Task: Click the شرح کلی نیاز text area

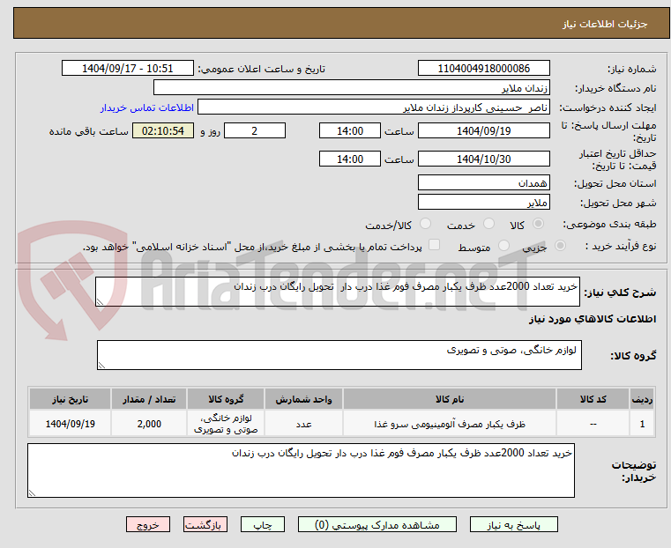Action: tap(337, 292)
